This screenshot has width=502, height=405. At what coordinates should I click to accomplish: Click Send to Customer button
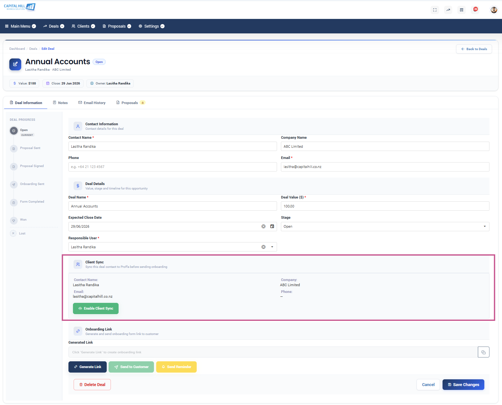click(x=131, y=367)
